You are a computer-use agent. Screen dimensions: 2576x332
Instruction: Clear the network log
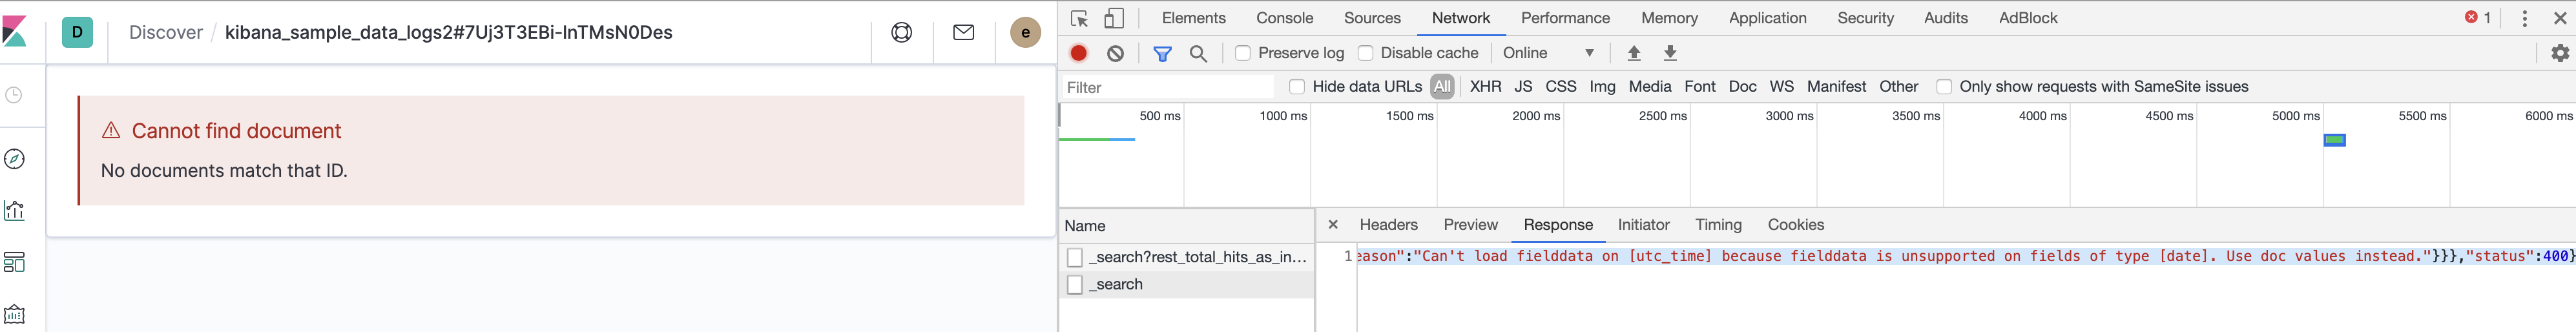tap(1115, 53)
